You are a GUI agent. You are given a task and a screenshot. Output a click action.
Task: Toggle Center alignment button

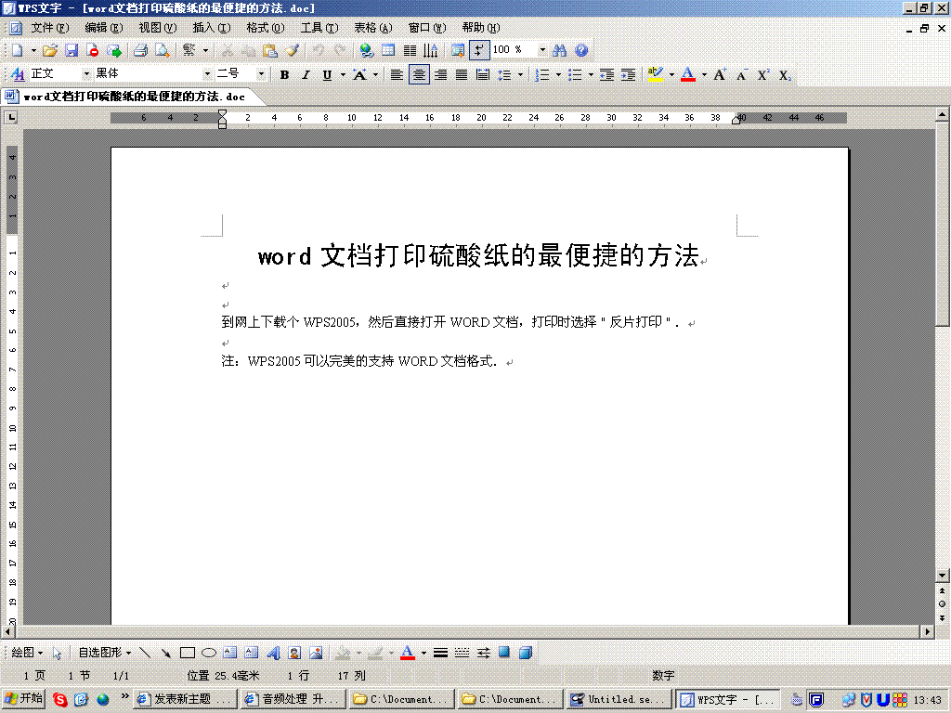coord(419,74)
